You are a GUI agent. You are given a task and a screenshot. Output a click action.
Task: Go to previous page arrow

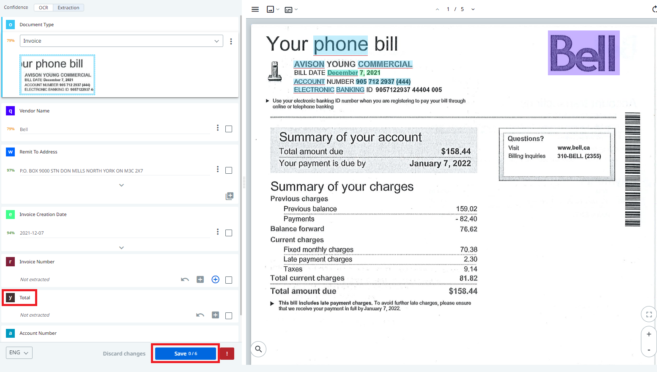pos(437,9)
